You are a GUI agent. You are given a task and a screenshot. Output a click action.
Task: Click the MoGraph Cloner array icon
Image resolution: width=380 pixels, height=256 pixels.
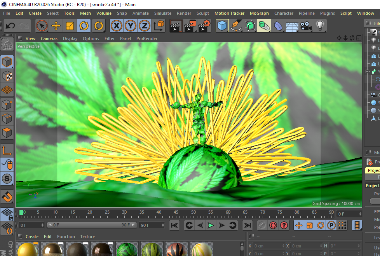click(x=264, y=26)
